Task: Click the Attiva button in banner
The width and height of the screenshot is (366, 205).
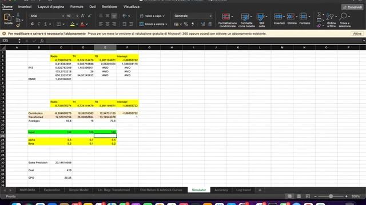Action: [x=357, y=34]
